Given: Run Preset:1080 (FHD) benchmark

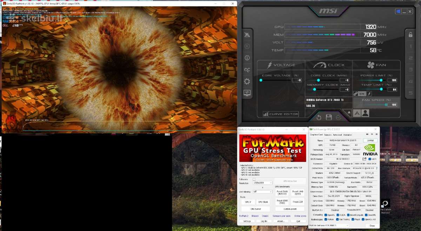Looking at the screenshot, I should pos(282,202).
